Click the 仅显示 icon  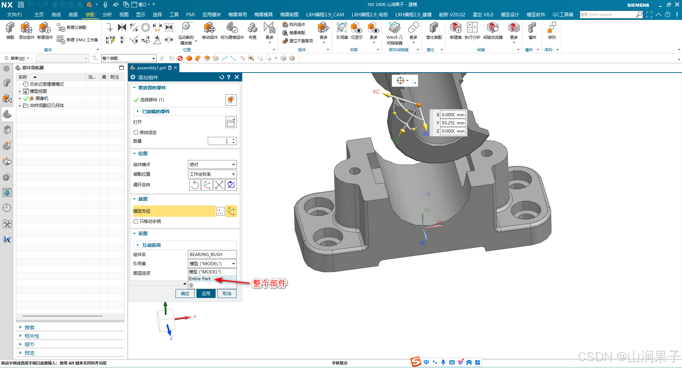tap(357, 31)
